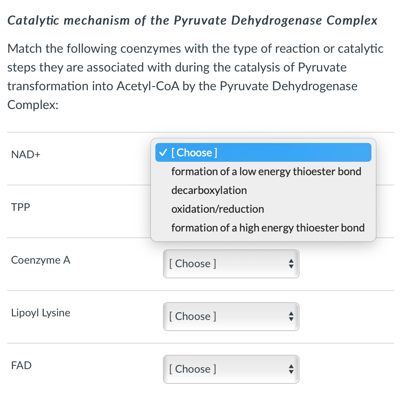Select the highlighted "[ Choose ]" option

(x=193, y=152)
